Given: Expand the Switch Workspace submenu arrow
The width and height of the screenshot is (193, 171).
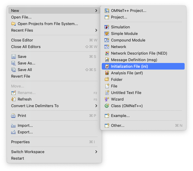Looking at the screenshot, I should pyautogui.click(x=96, y=152).
